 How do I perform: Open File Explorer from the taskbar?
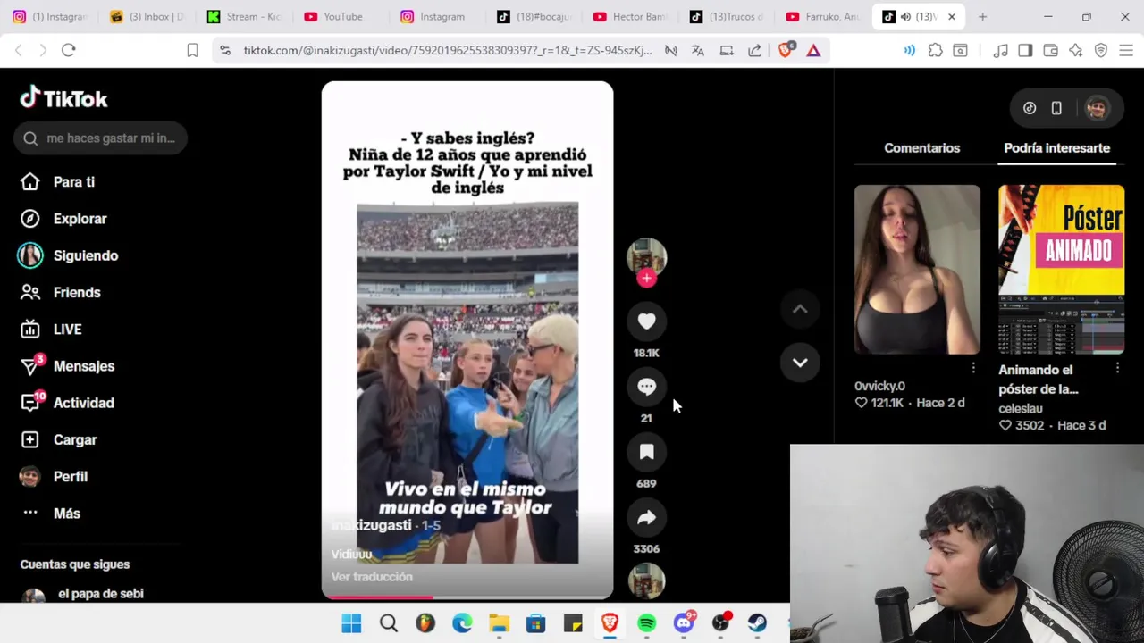[x=499, y=623]
